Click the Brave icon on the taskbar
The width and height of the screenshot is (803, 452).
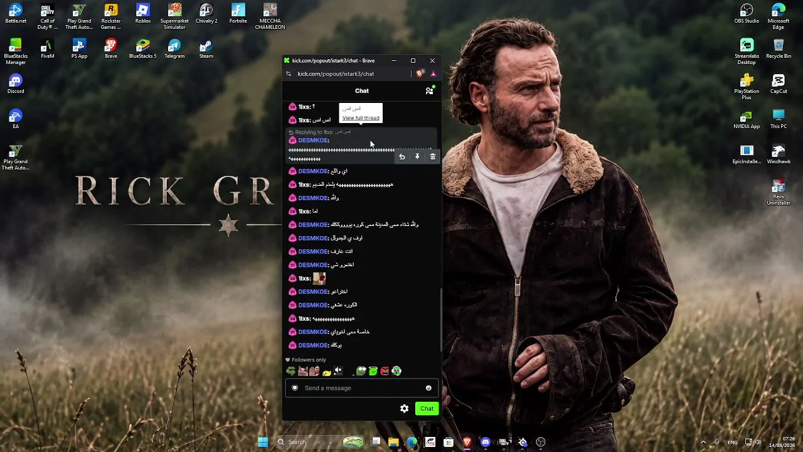(x=467, y=442)
